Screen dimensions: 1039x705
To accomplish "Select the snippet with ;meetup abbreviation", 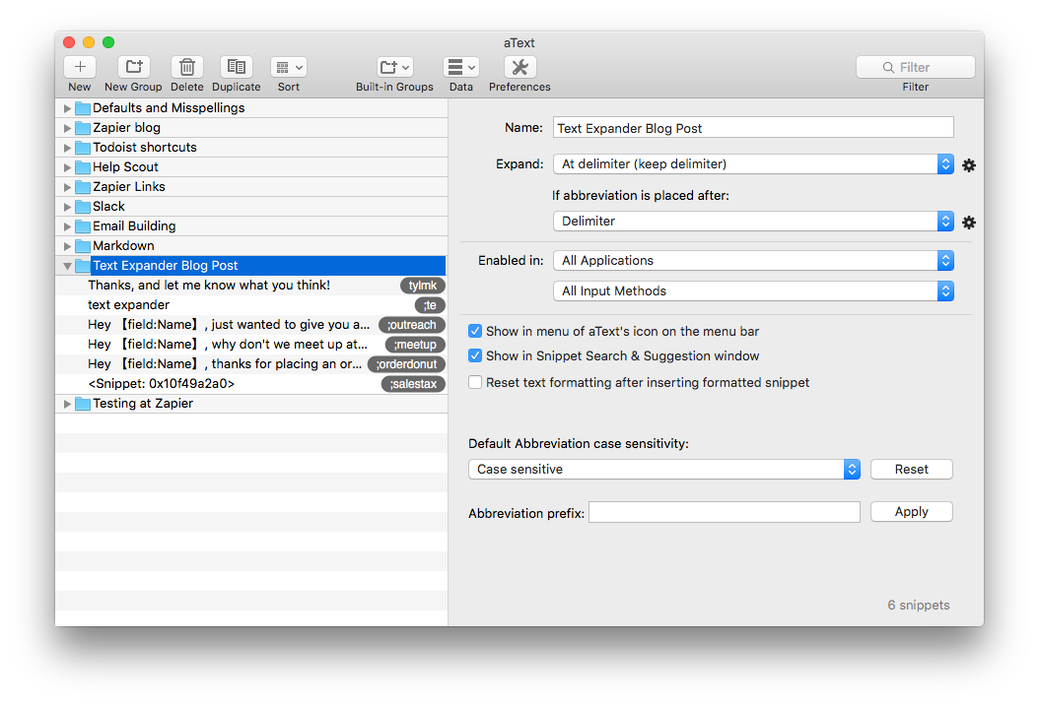I will pos(251,345).
